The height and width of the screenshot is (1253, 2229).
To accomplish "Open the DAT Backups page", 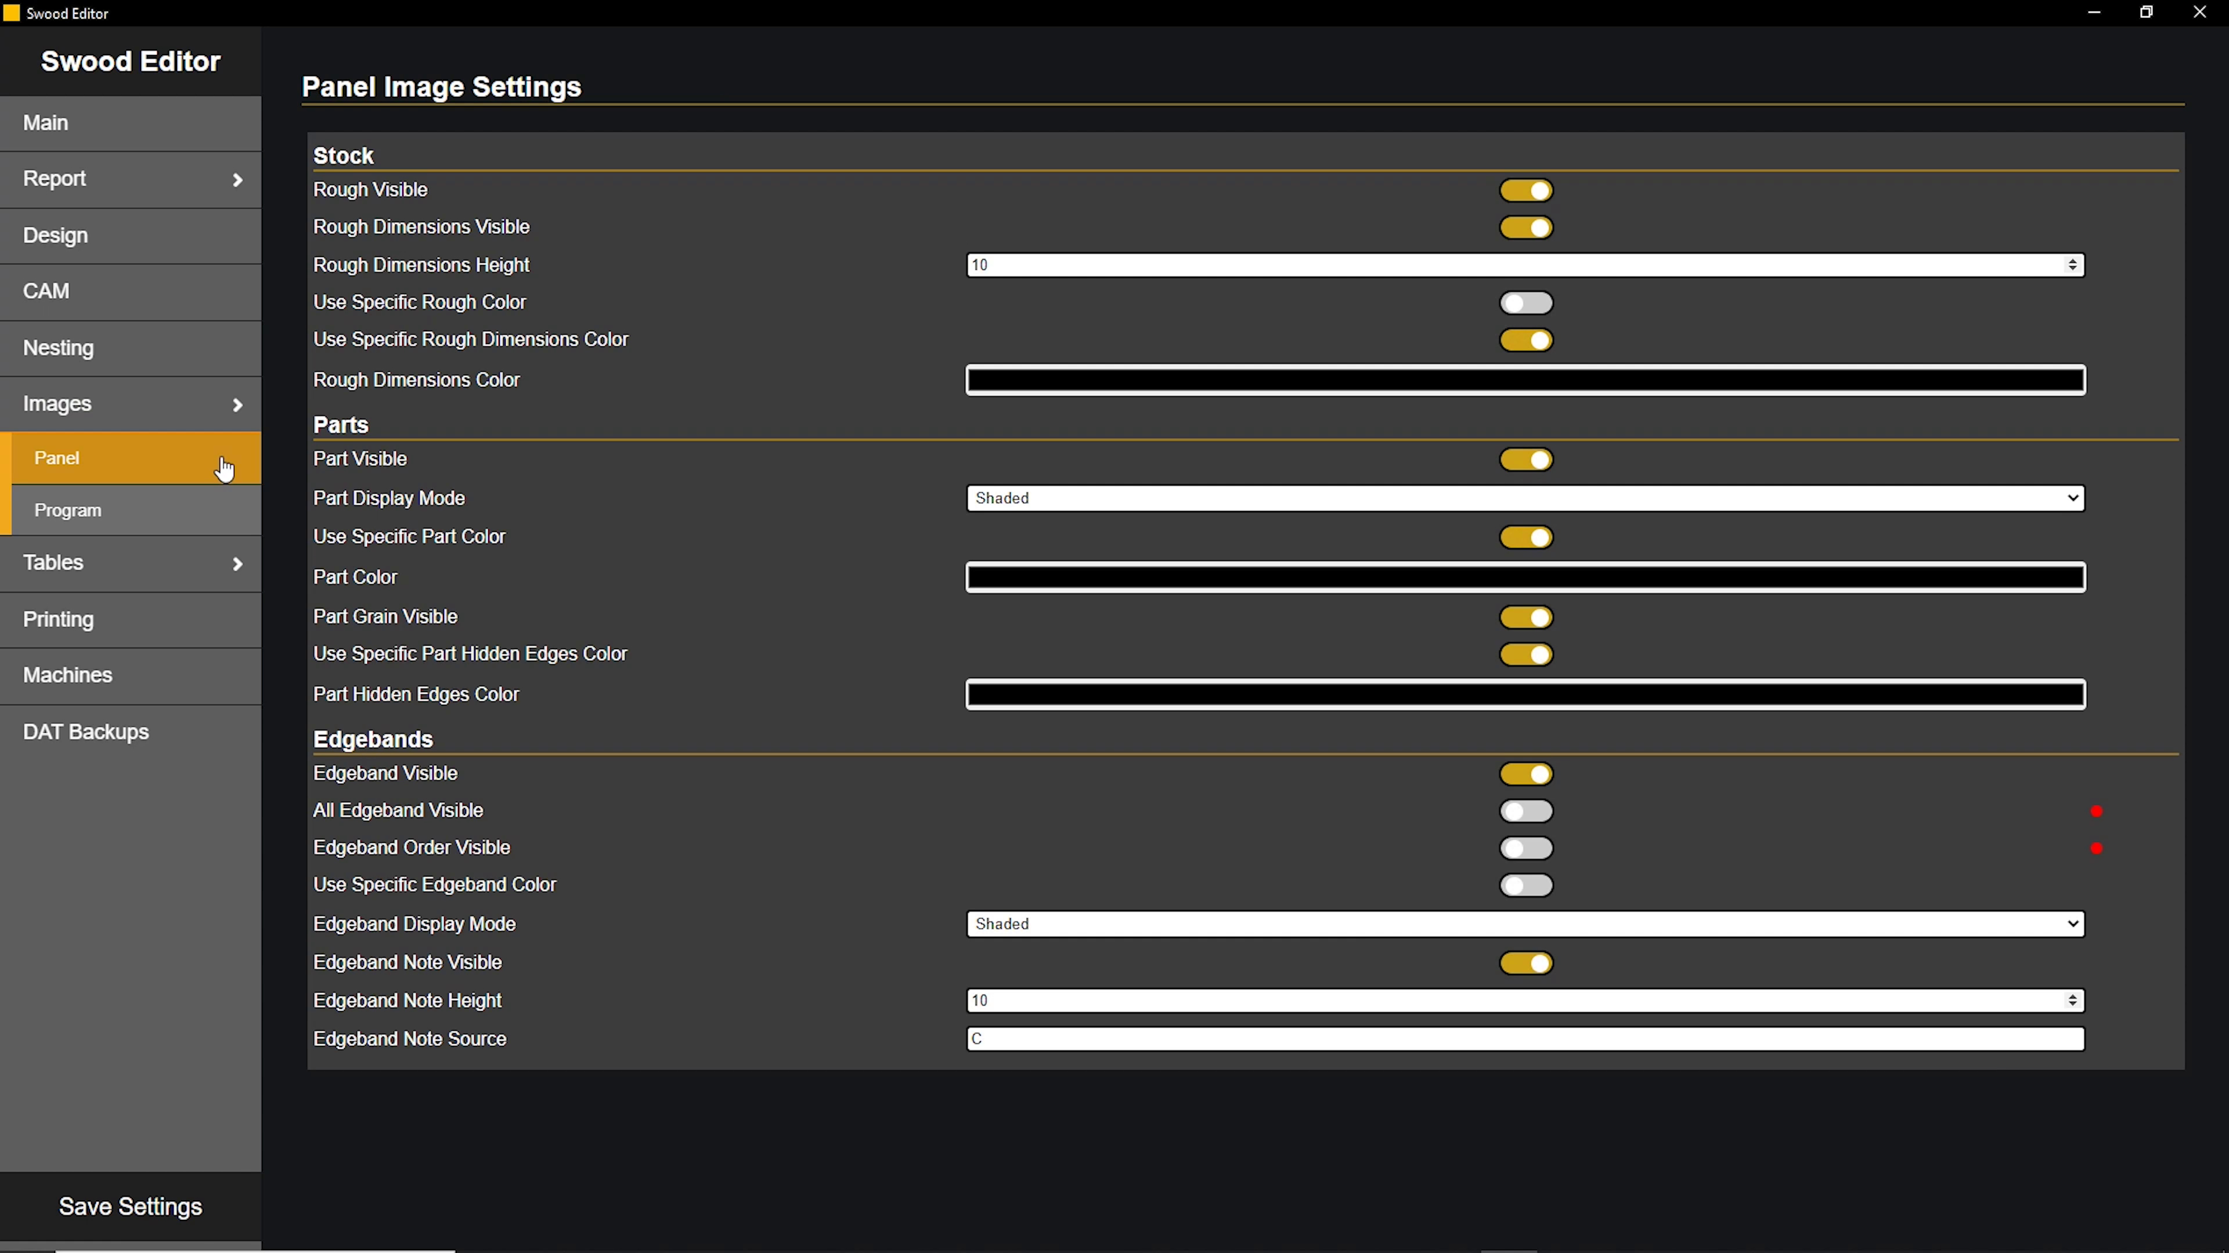I will [x=130, y=731].
